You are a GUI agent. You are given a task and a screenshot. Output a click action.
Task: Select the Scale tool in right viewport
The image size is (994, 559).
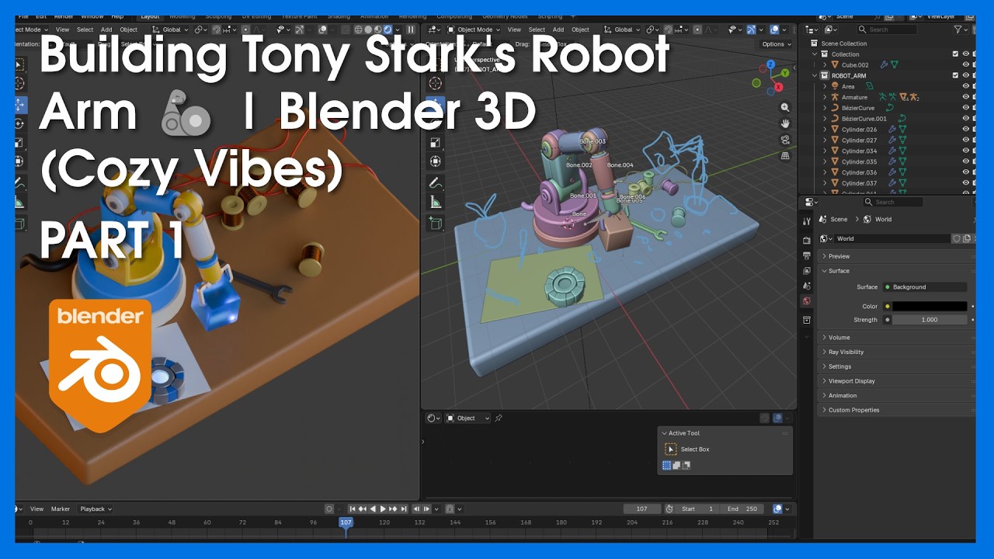(436, 142)
